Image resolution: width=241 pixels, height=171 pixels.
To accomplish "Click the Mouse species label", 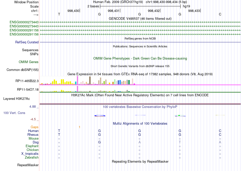I will (33, 139).
